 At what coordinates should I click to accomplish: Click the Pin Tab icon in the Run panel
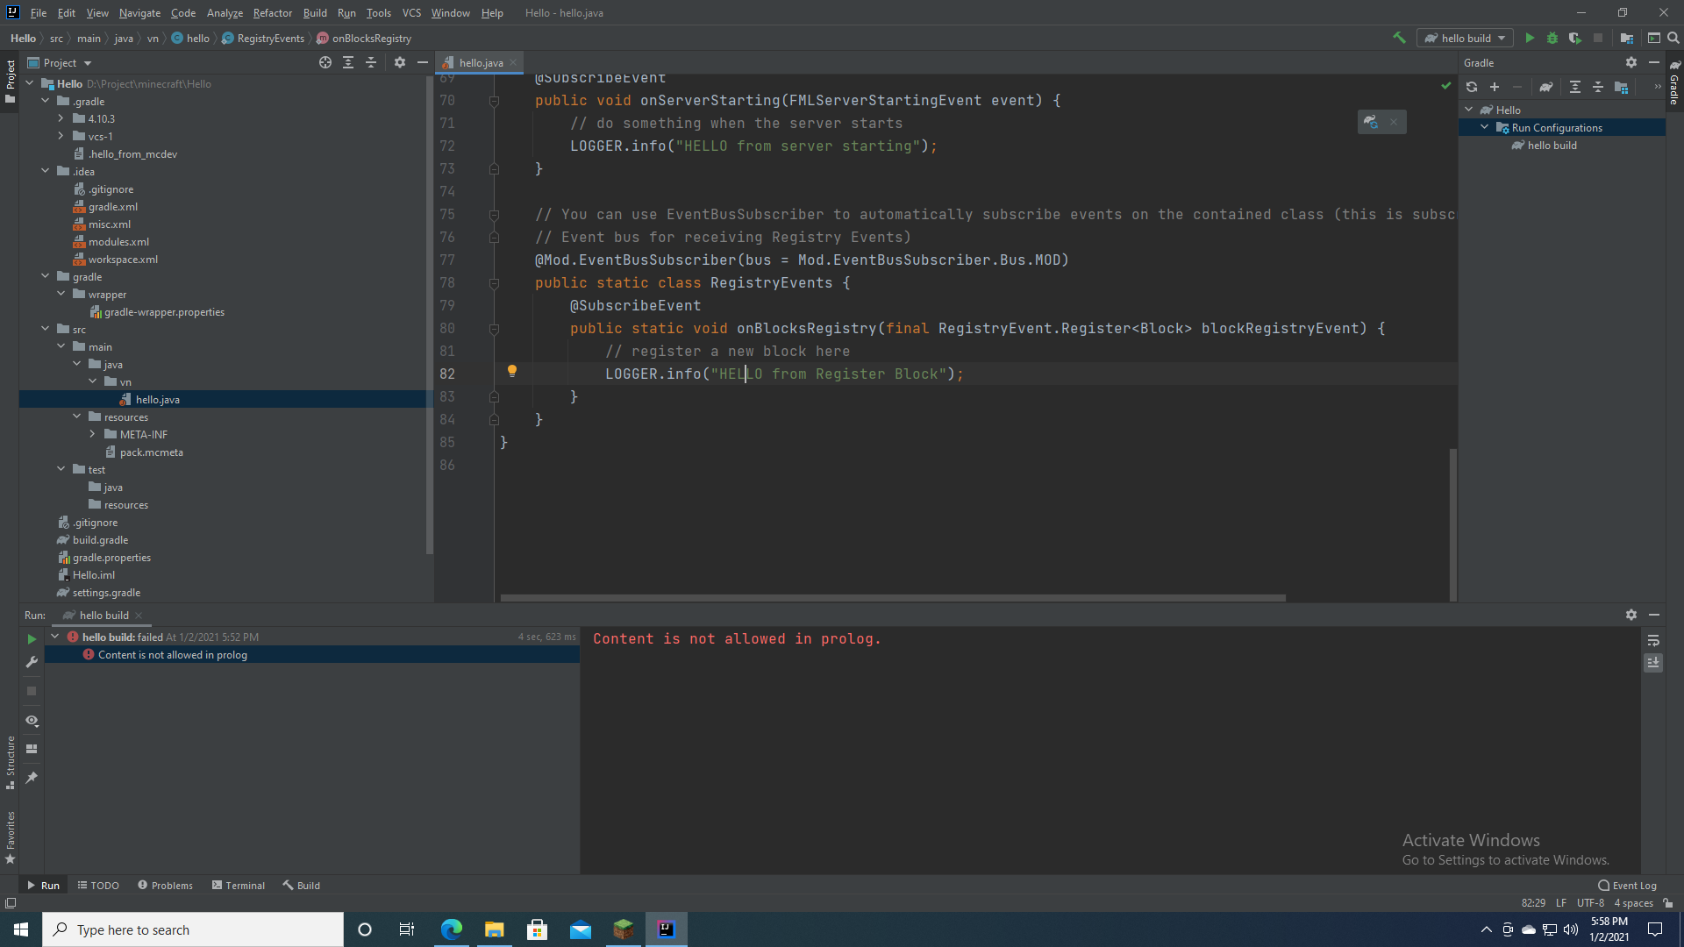32,778
